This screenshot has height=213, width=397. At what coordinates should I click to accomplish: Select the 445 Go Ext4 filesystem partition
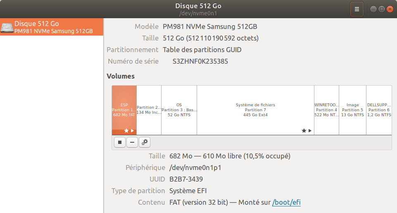[255, 110]
